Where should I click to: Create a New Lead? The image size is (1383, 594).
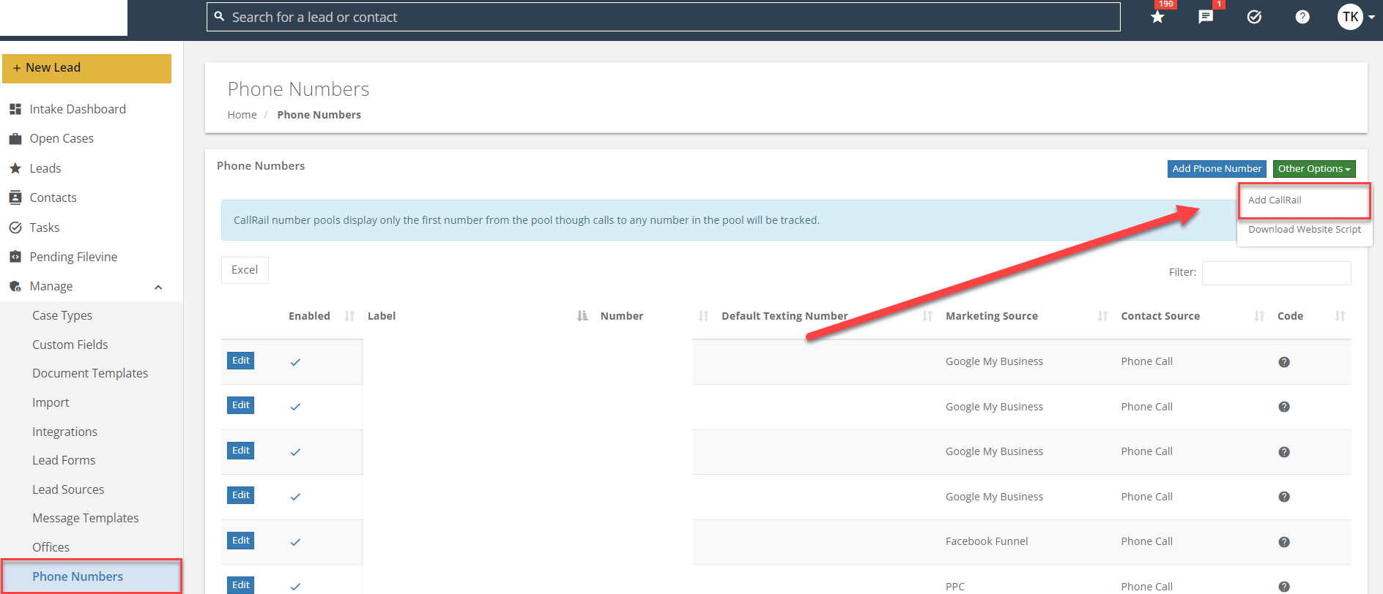pyautogui.click(x=86, y=68)
